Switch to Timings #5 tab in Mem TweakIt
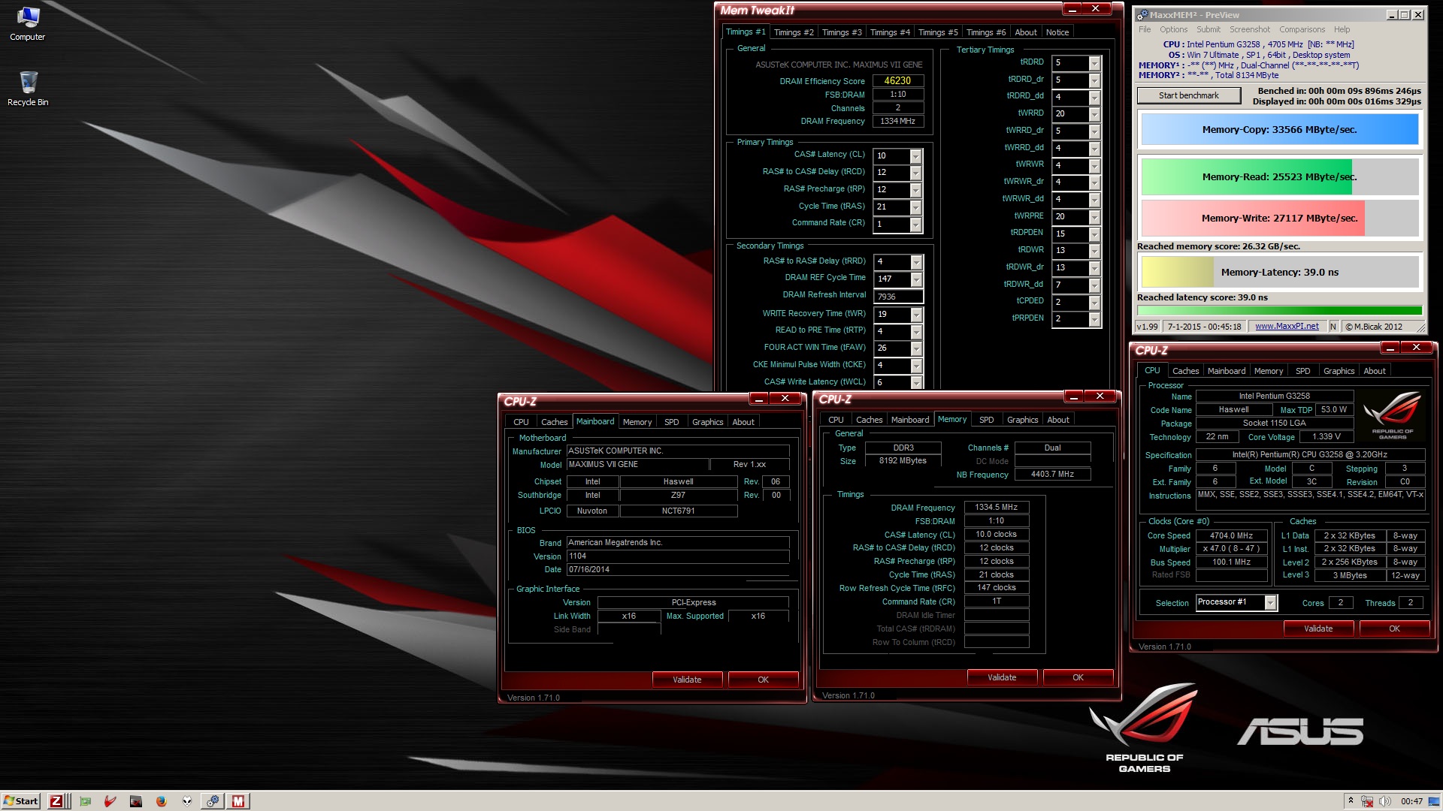Image resolution: width=1443 pixels, height=811 pixels. 938,32
